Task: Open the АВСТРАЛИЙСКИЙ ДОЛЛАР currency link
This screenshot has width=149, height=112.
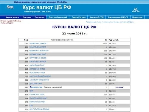Action: [x=40, y=76]
